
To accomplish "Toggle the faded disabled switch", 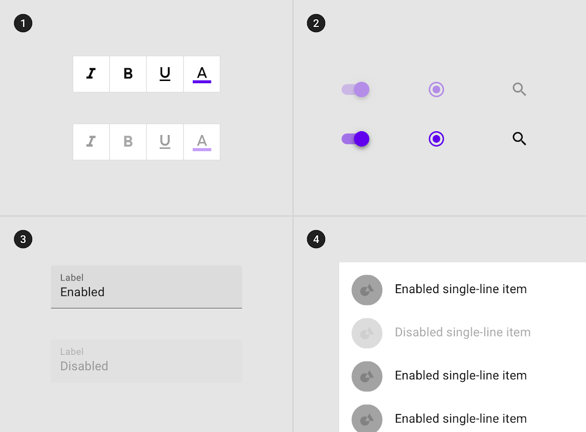I will (355, 89).
